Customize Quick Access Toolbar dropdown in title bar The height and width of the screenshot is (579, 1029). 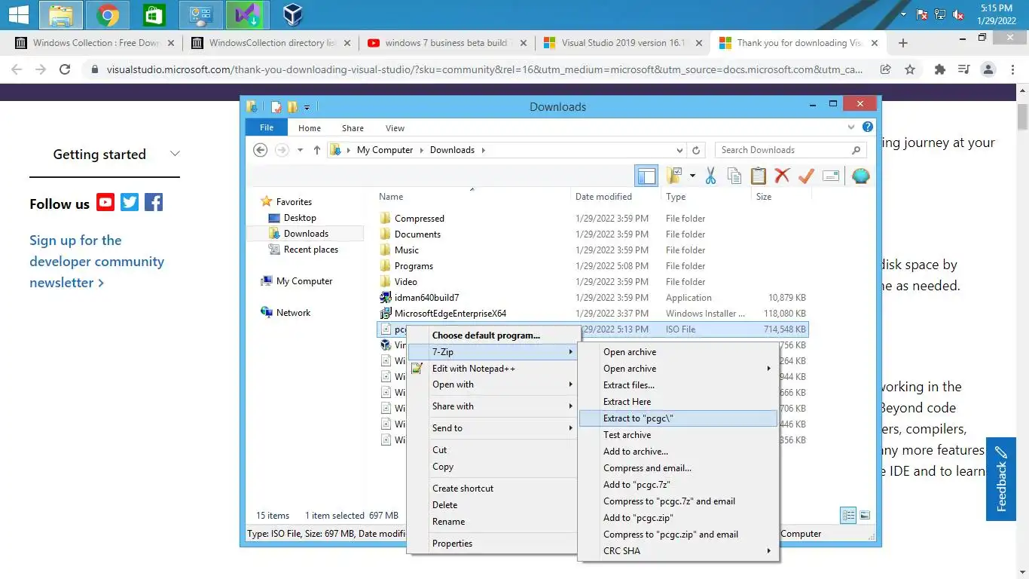(x=307, y=107)
